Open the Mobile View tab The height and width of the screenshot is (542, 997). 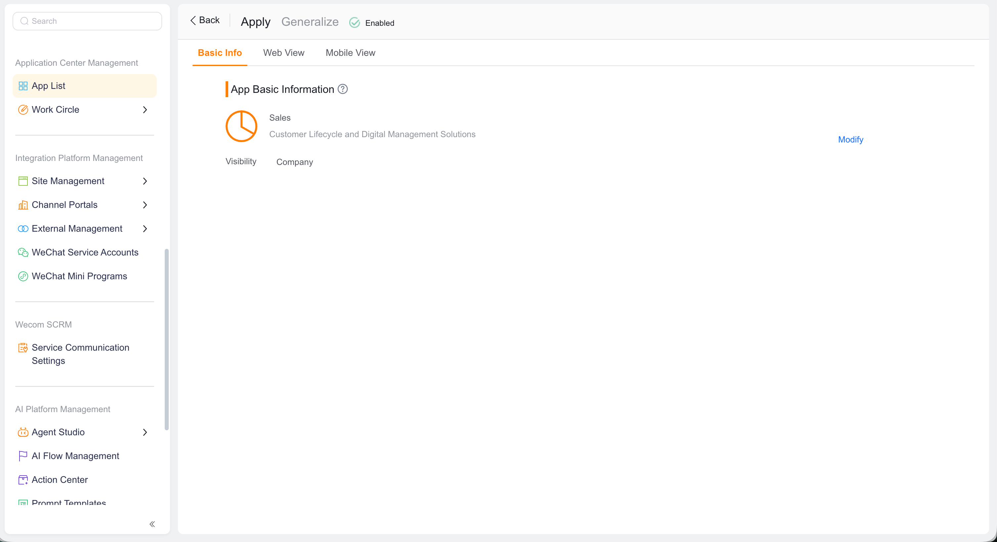pyautogui.click(x=350, y=53)
